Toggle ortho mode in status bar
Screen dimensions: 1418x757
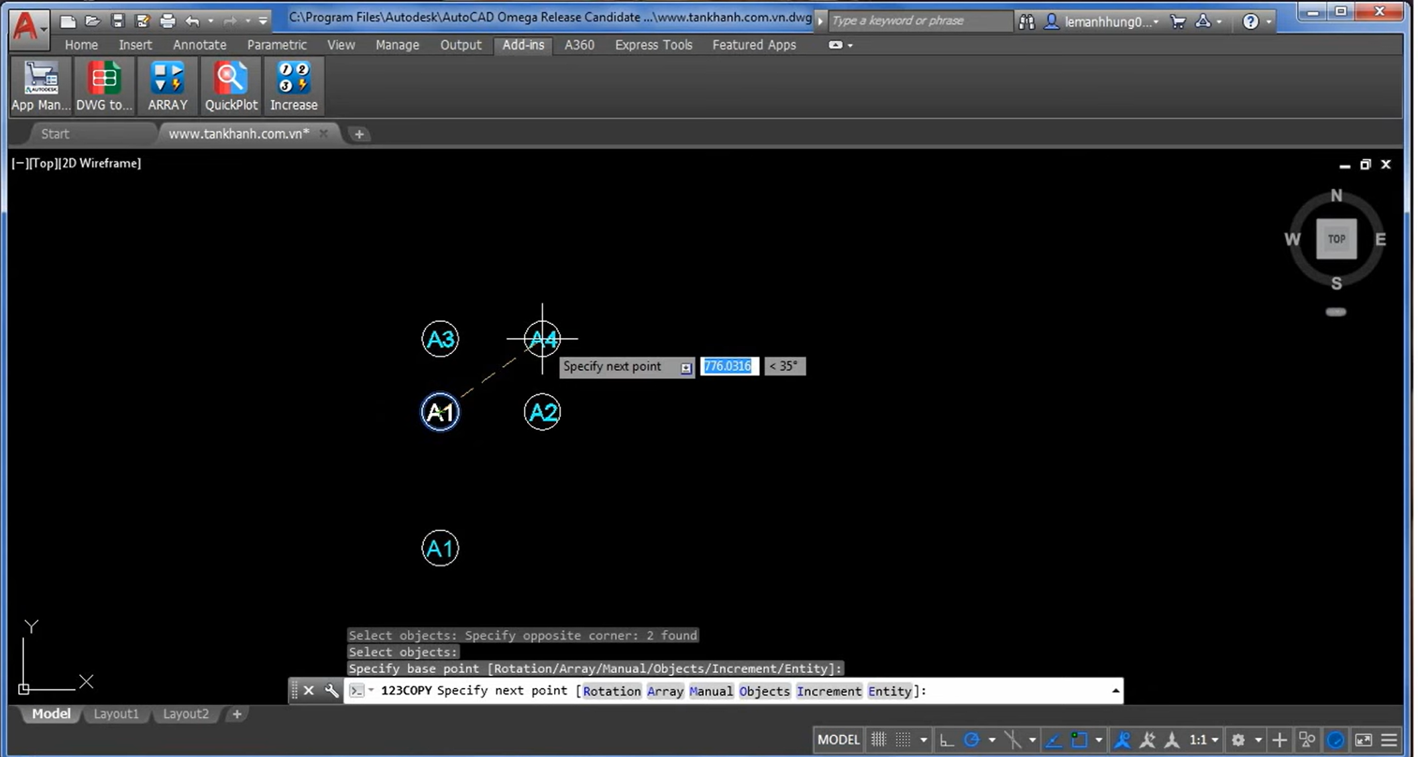(x=946, y=740)
